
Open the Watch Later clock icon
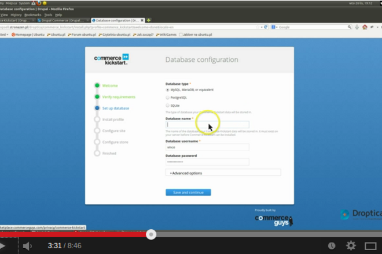332,246
